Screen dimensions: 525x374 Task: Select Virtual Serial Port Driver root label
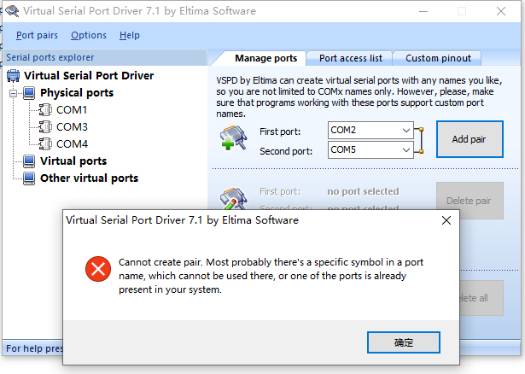coord(89,76)
